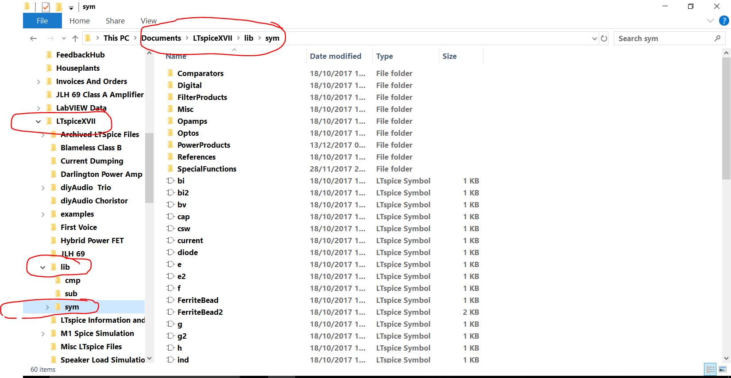The width and height of the screenshot is (731, 378).
Task: Select the sub subfolder in tree
Action: coord(71,294)
